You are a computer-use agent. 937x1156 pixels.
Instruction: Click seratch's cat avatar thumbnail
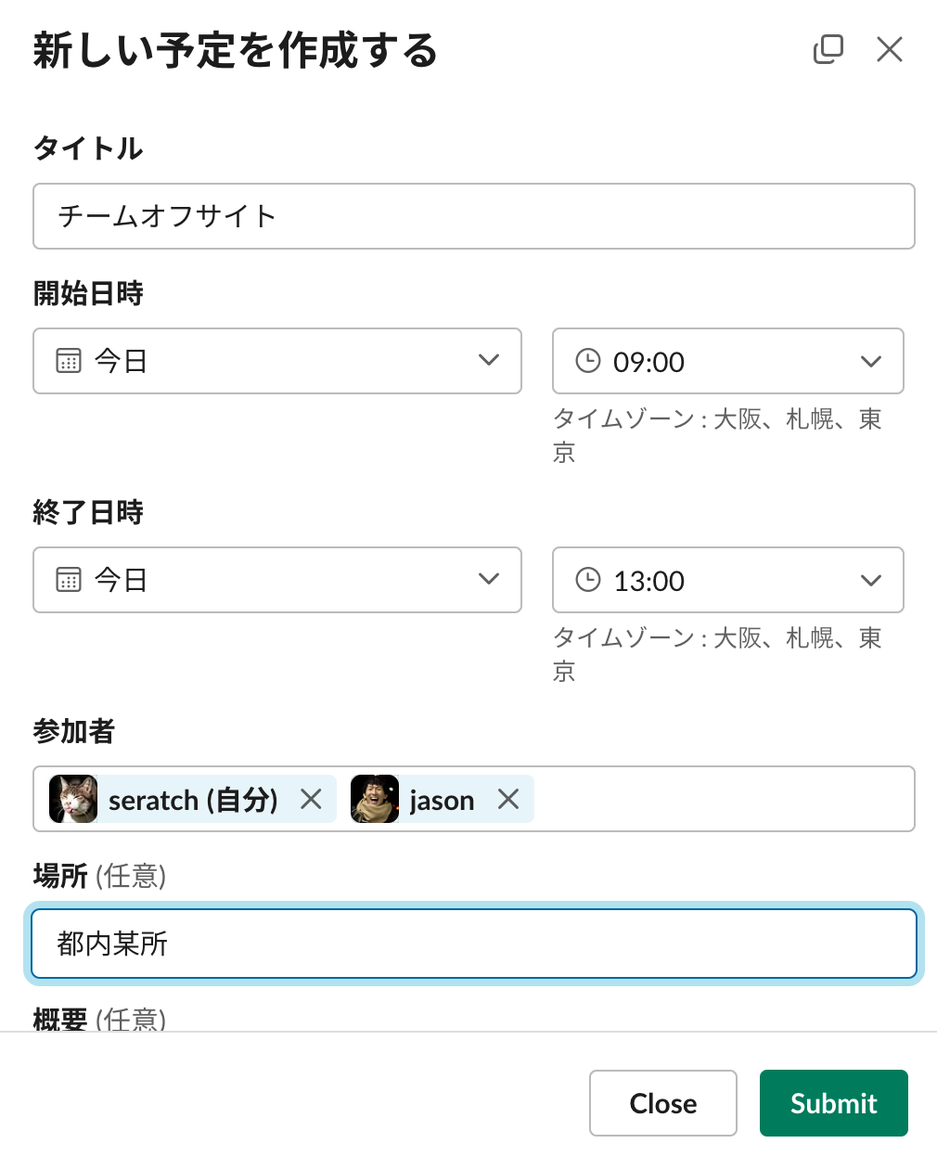(73, 799)
